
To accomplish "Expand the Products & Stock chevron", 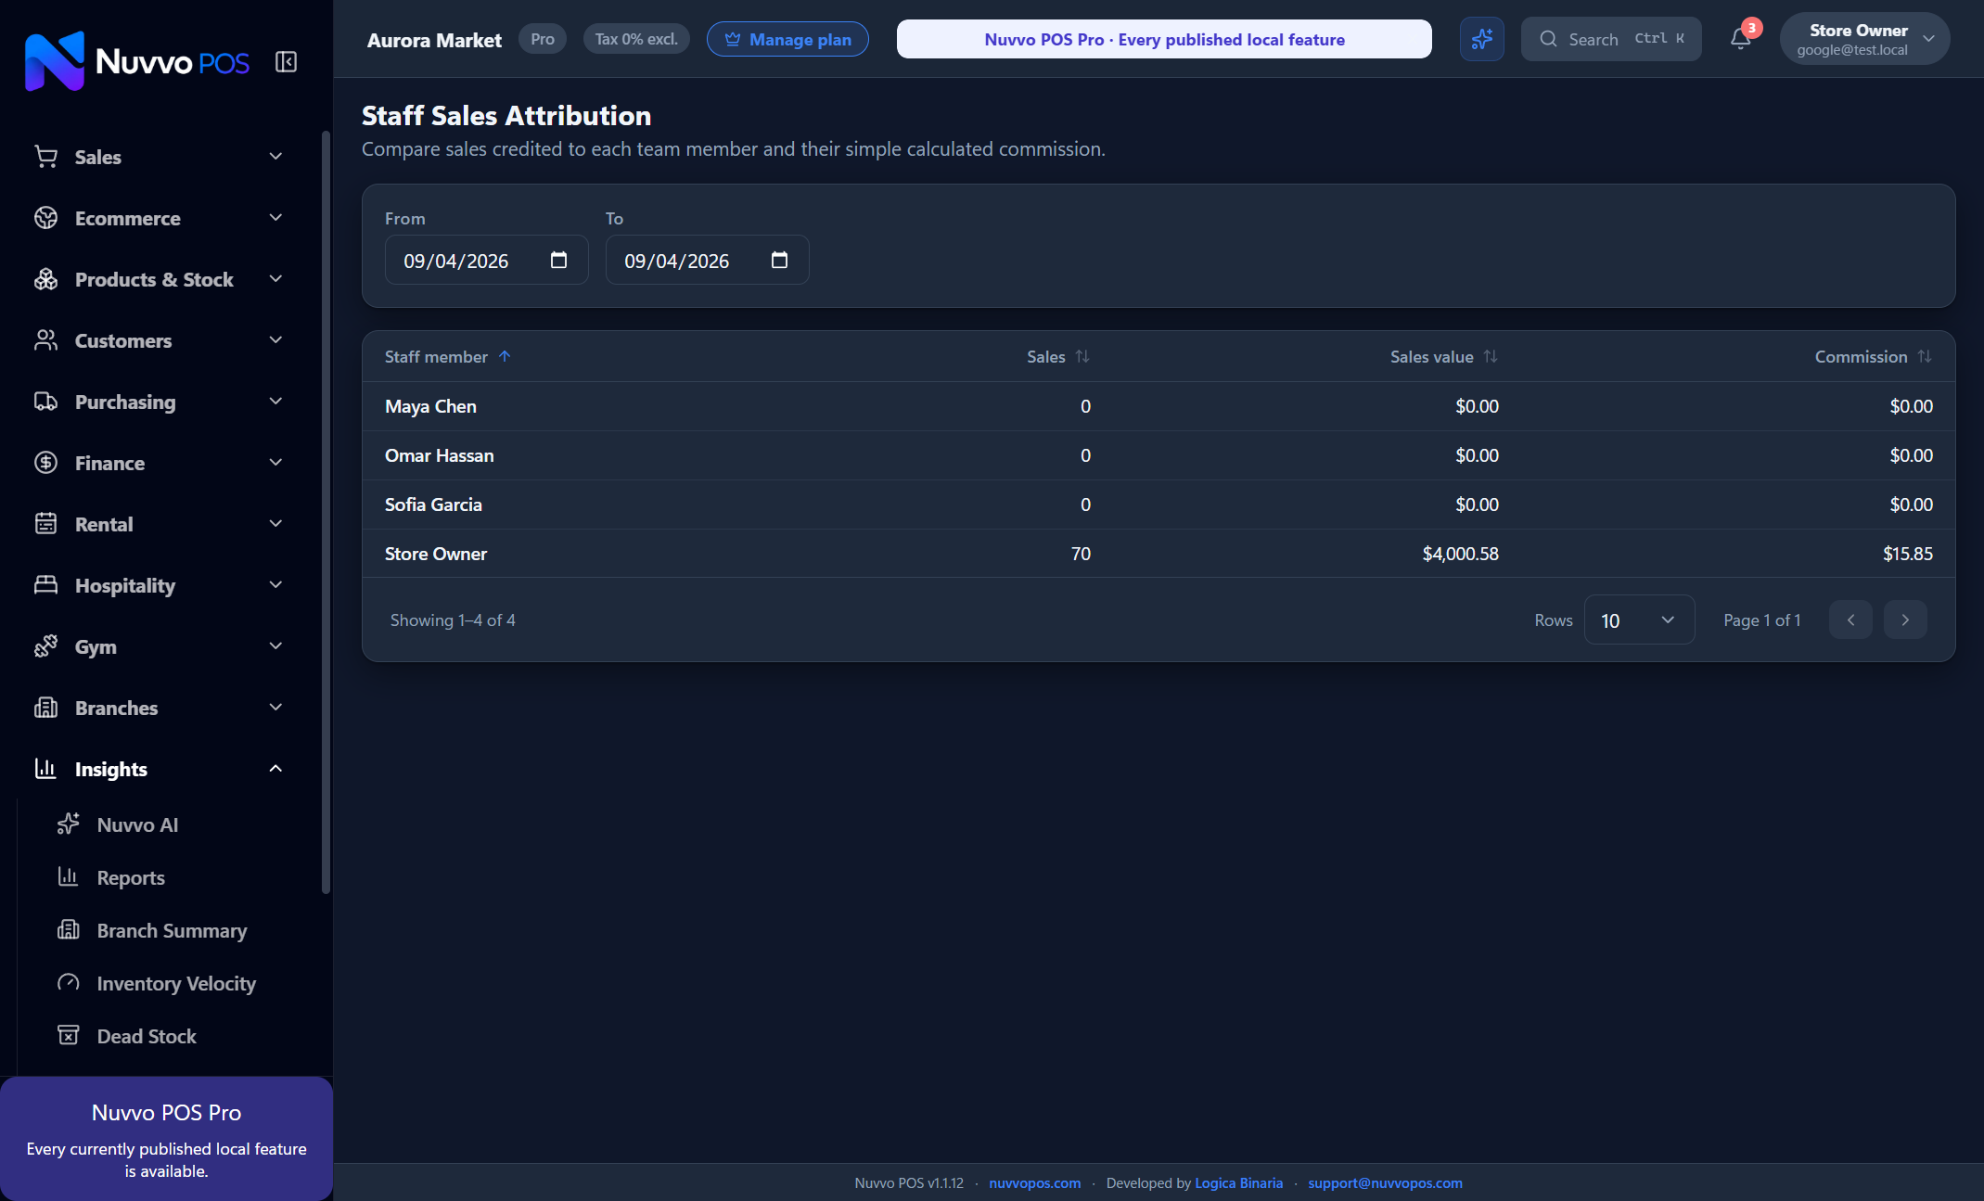I will point(275,279).
